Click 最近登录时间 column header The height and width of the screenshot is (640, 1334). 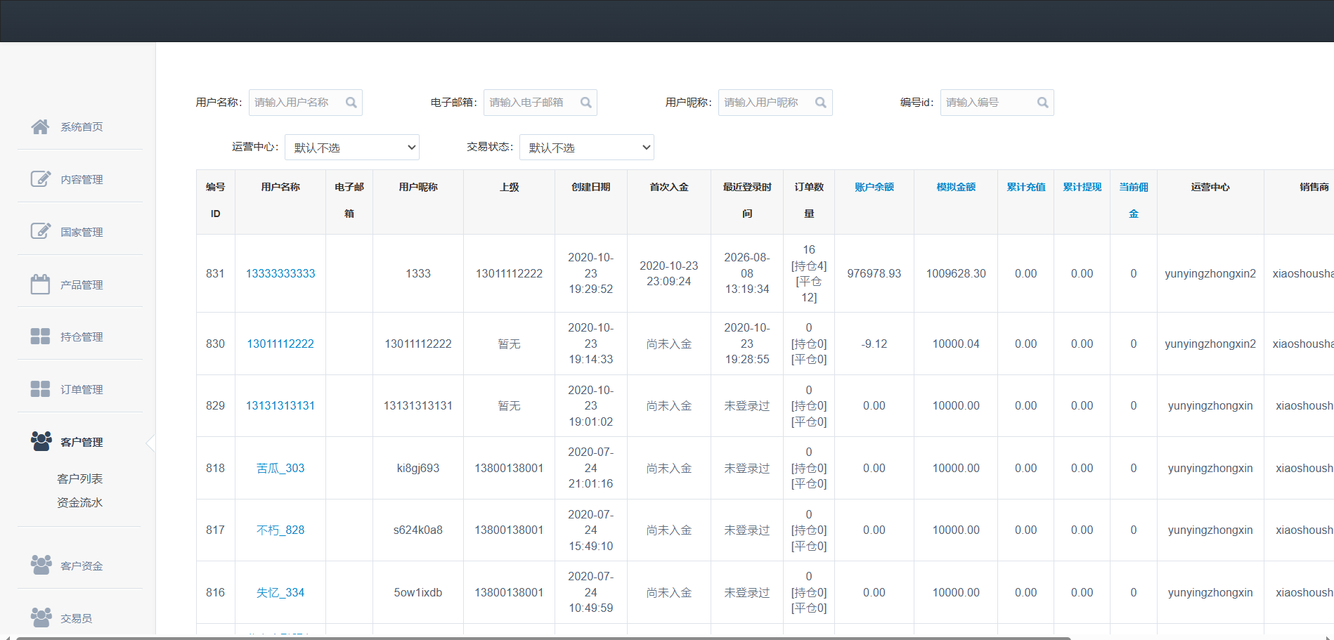point(747,200)
